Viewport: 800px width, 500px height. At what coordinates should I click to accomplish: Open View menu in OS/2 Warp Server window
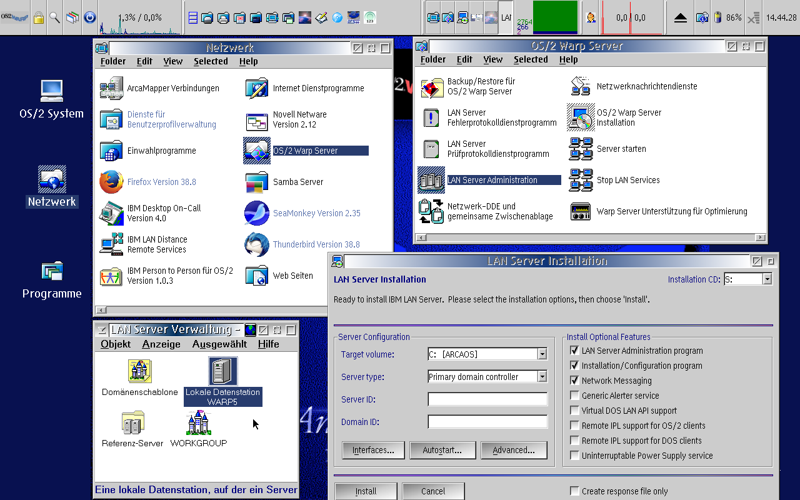(493, 59)
